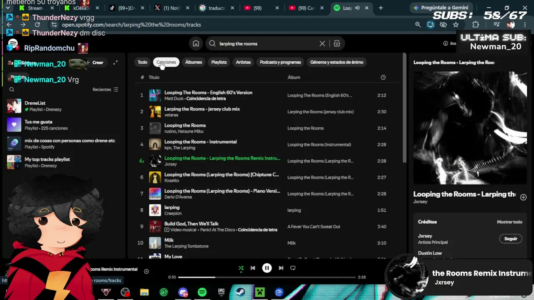
Task: Open the browser Extensions puzzle icon
Action: click(x=476, y=25)
